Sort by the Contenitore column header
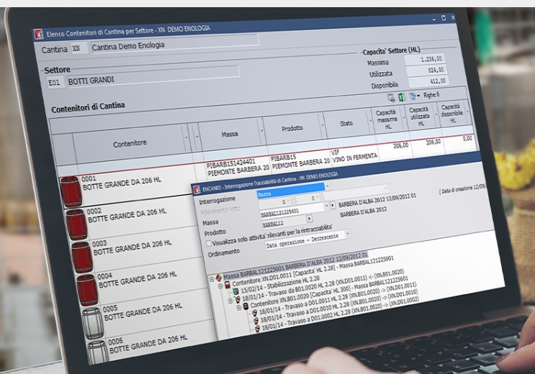Screen dimensions: 535x374 [130, 144]
